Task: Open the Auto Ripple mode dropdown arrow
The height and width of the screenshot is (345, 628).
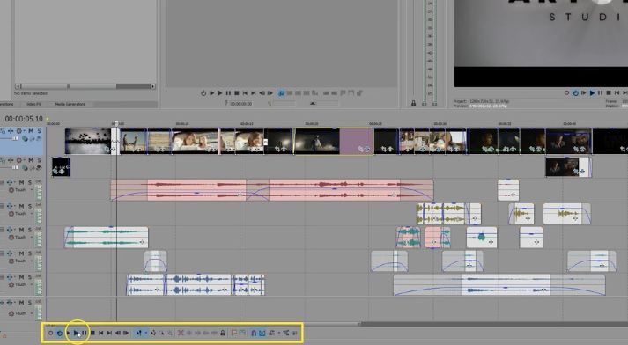Action: point(279,333)
